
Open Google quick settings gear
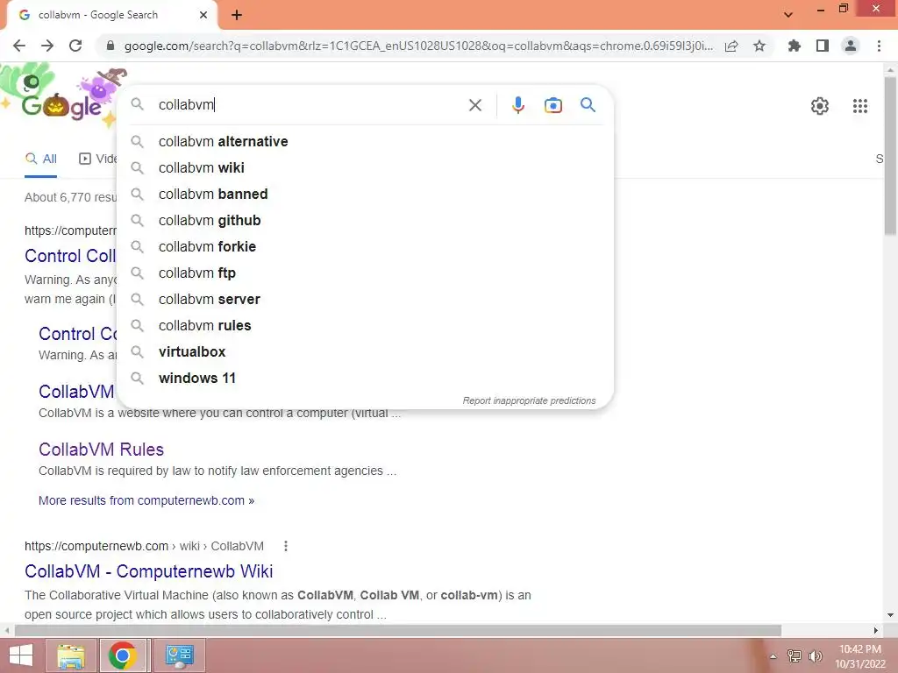click(x=820, y=106)
